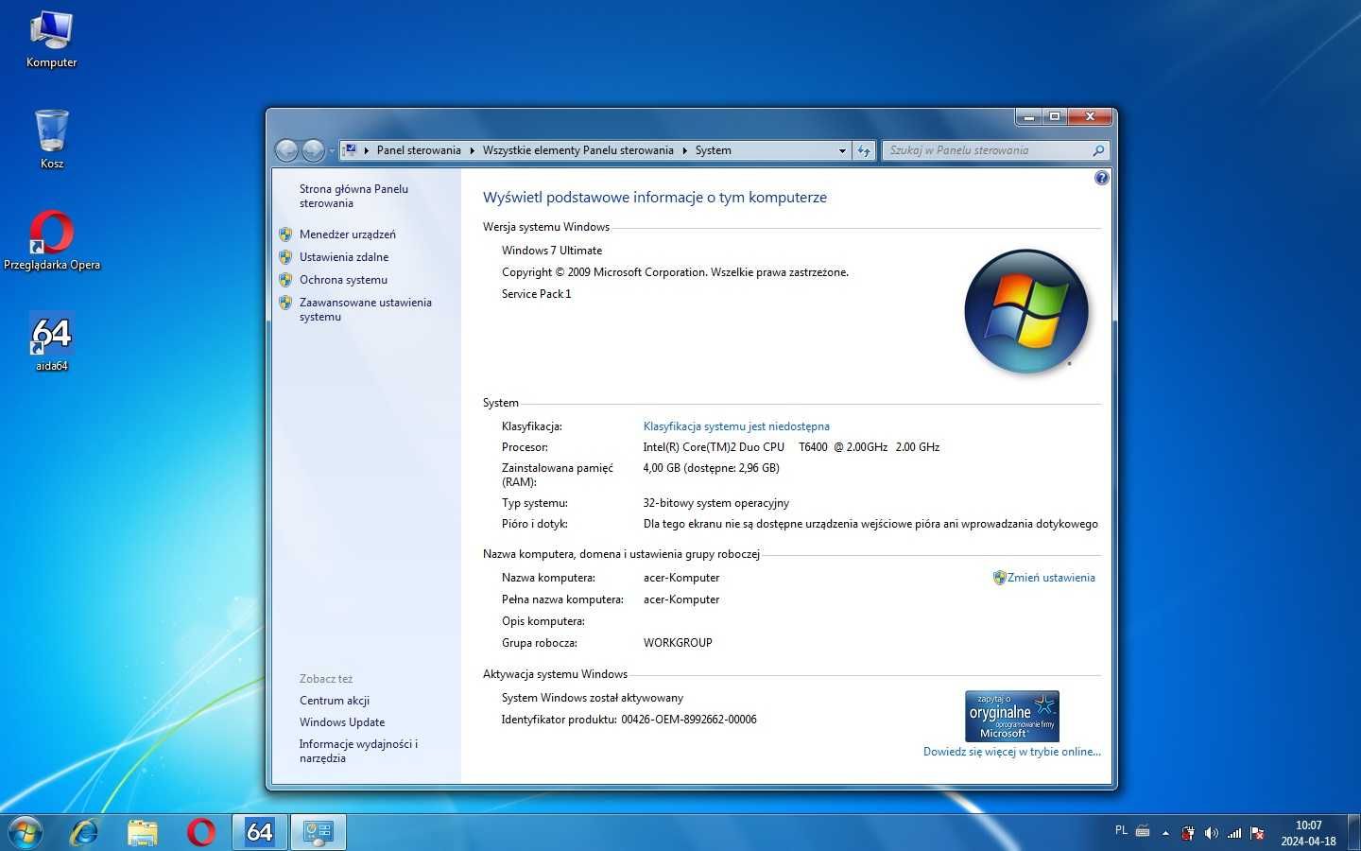Open Strona główna Panelu sterowania link

tap(353, 196)
